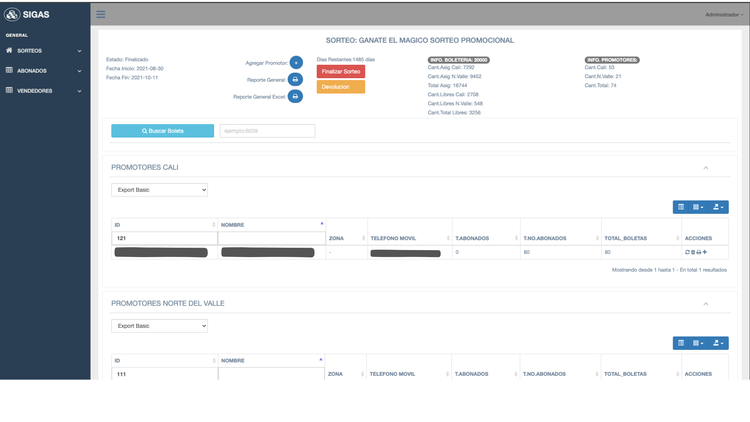Sort Norte del Valle table by Total_Boletas
750x422 pixels.
tap(641, 374)
